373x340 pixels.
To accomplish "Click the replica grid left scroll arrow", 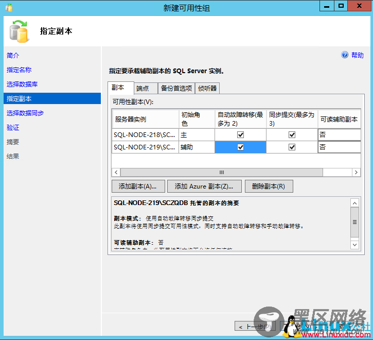I will [116, 172].
